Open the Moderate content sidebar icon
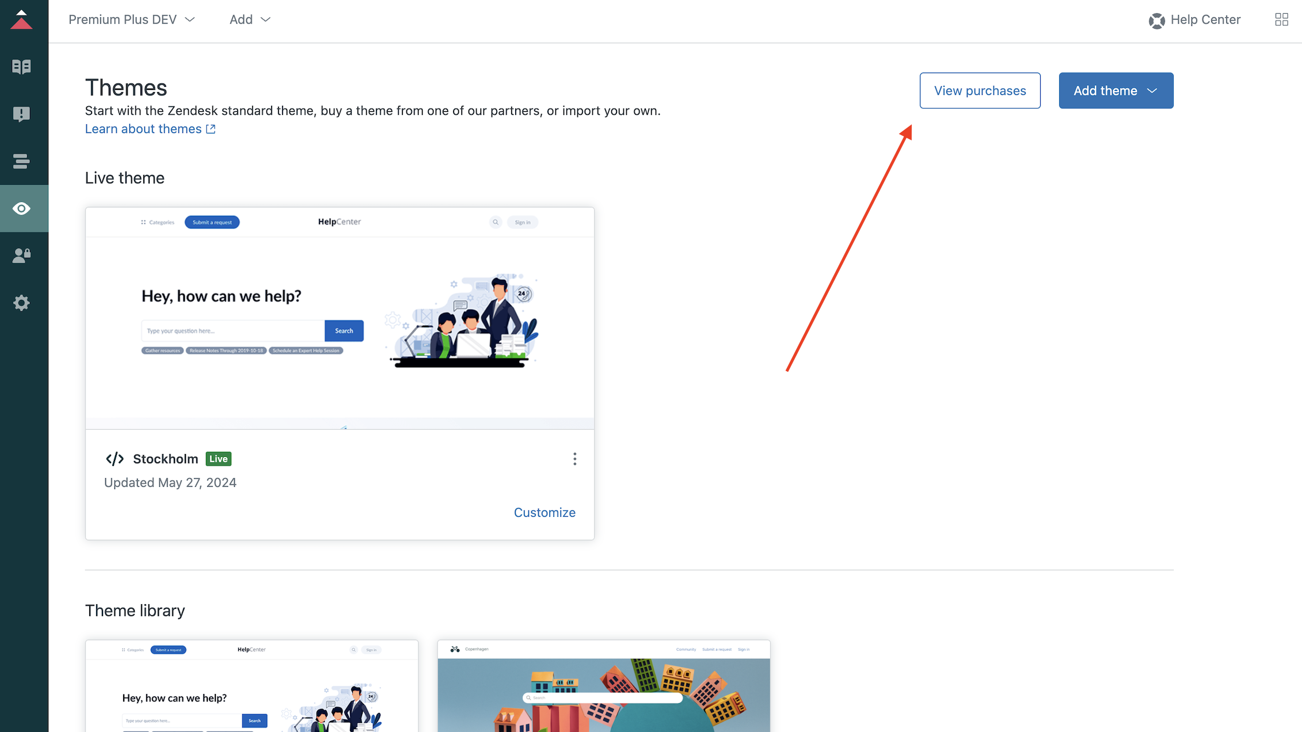The width and height of the screenshot is (1302, 732). click(x=21, y=114)
